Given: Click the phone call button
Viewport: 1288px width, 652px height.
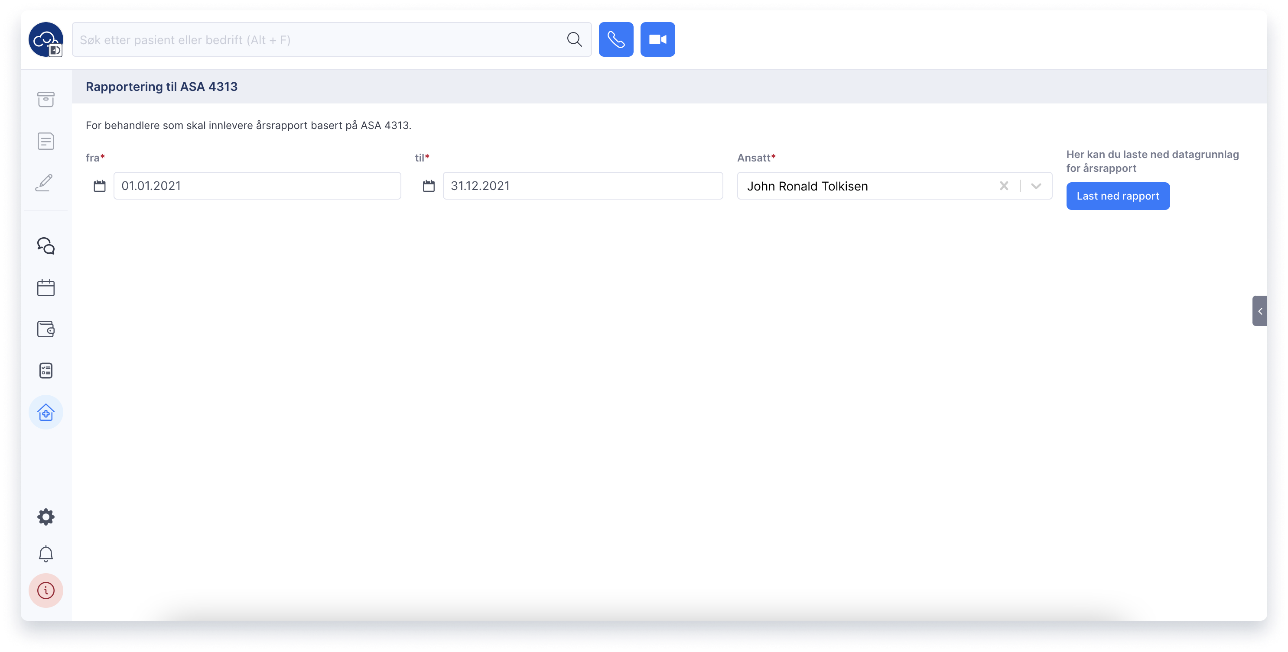Looking at the screenshot, I should [x=615, y=39].
